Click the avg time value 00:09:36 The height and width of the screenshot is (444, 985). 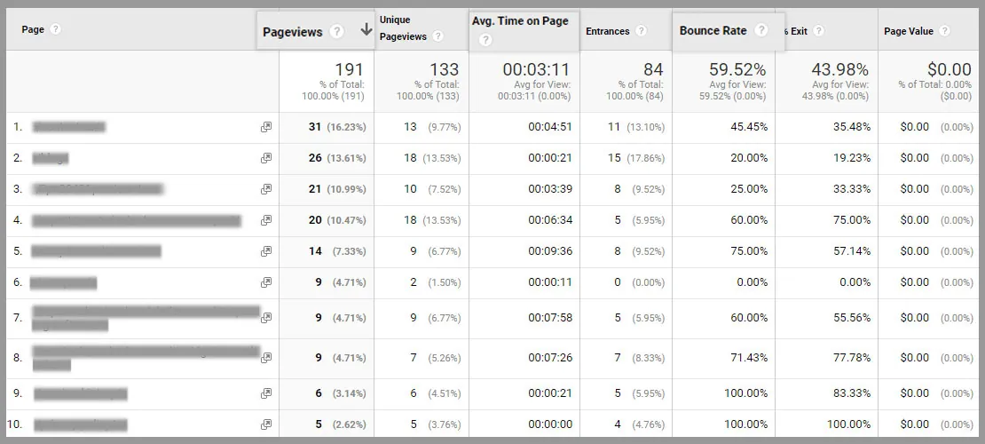pos(550,251)
